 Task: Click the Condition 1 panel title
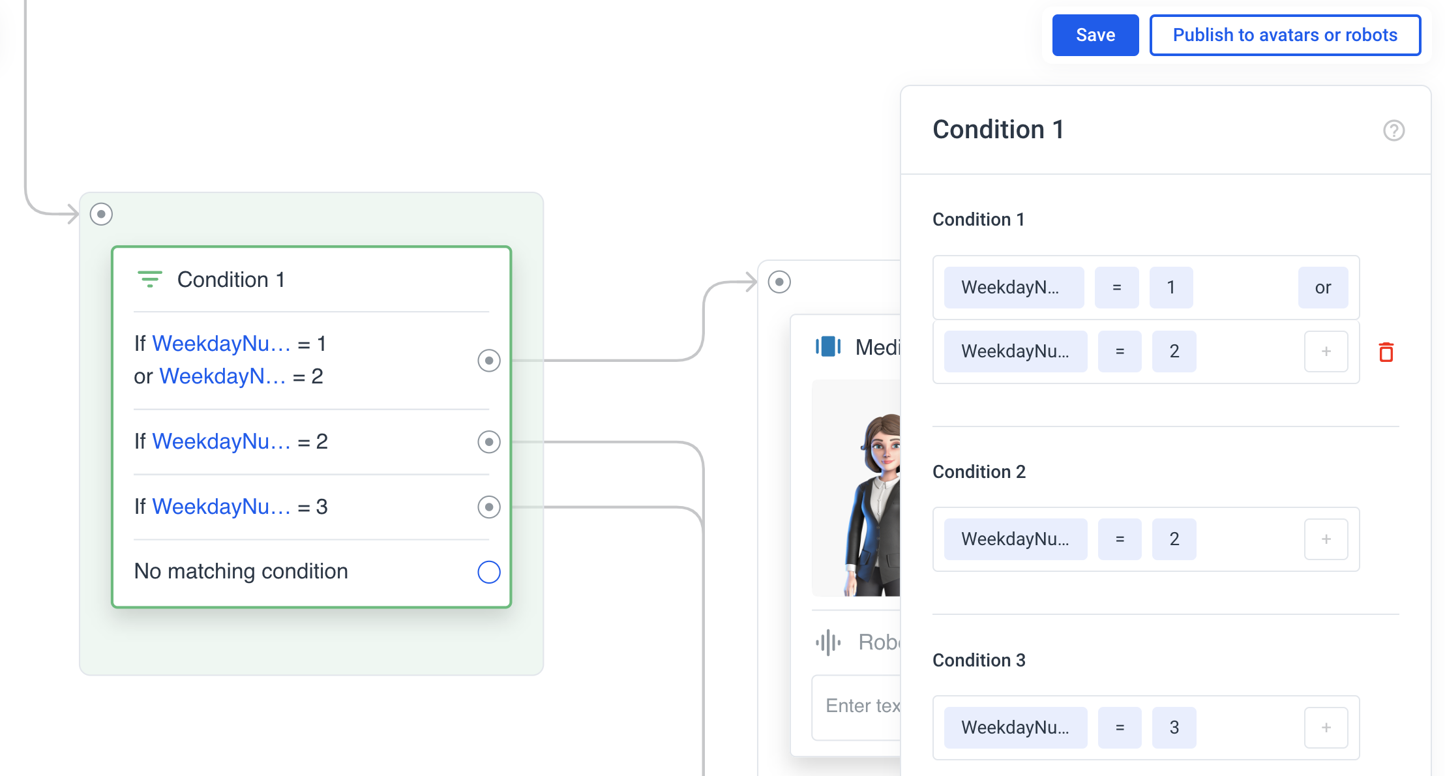click(x=998, y=130)
